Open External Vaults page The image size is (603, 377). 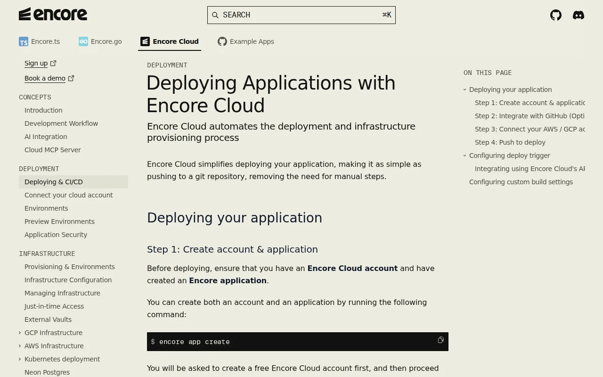[x=48, y=320]
